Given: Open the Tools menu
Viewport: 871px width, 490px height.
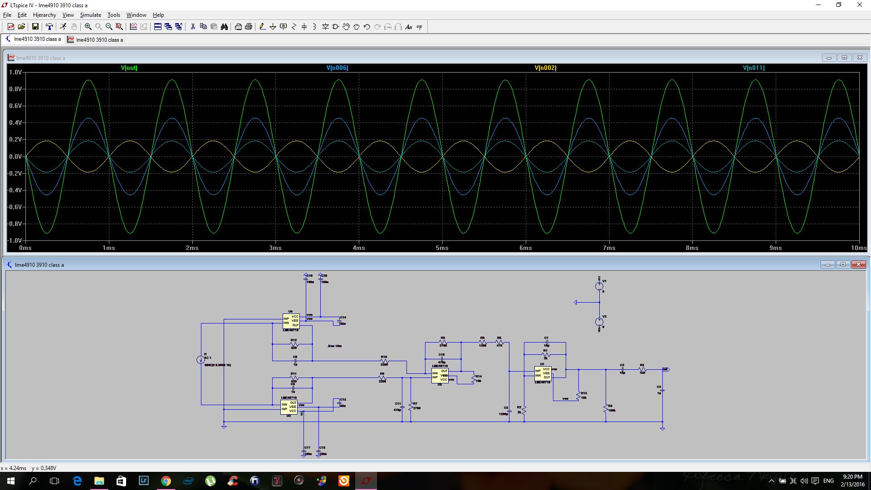Looking at the screenshot, I should [114, 15].
